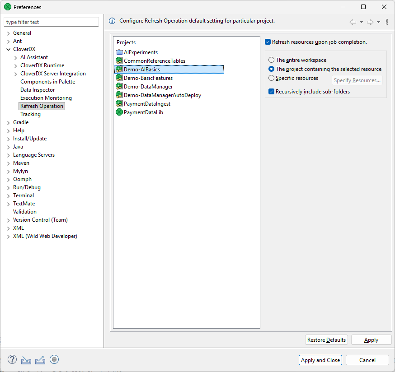395x372 pixels.
Task: Select the Terminal tree entry
Action: (24, 195)
